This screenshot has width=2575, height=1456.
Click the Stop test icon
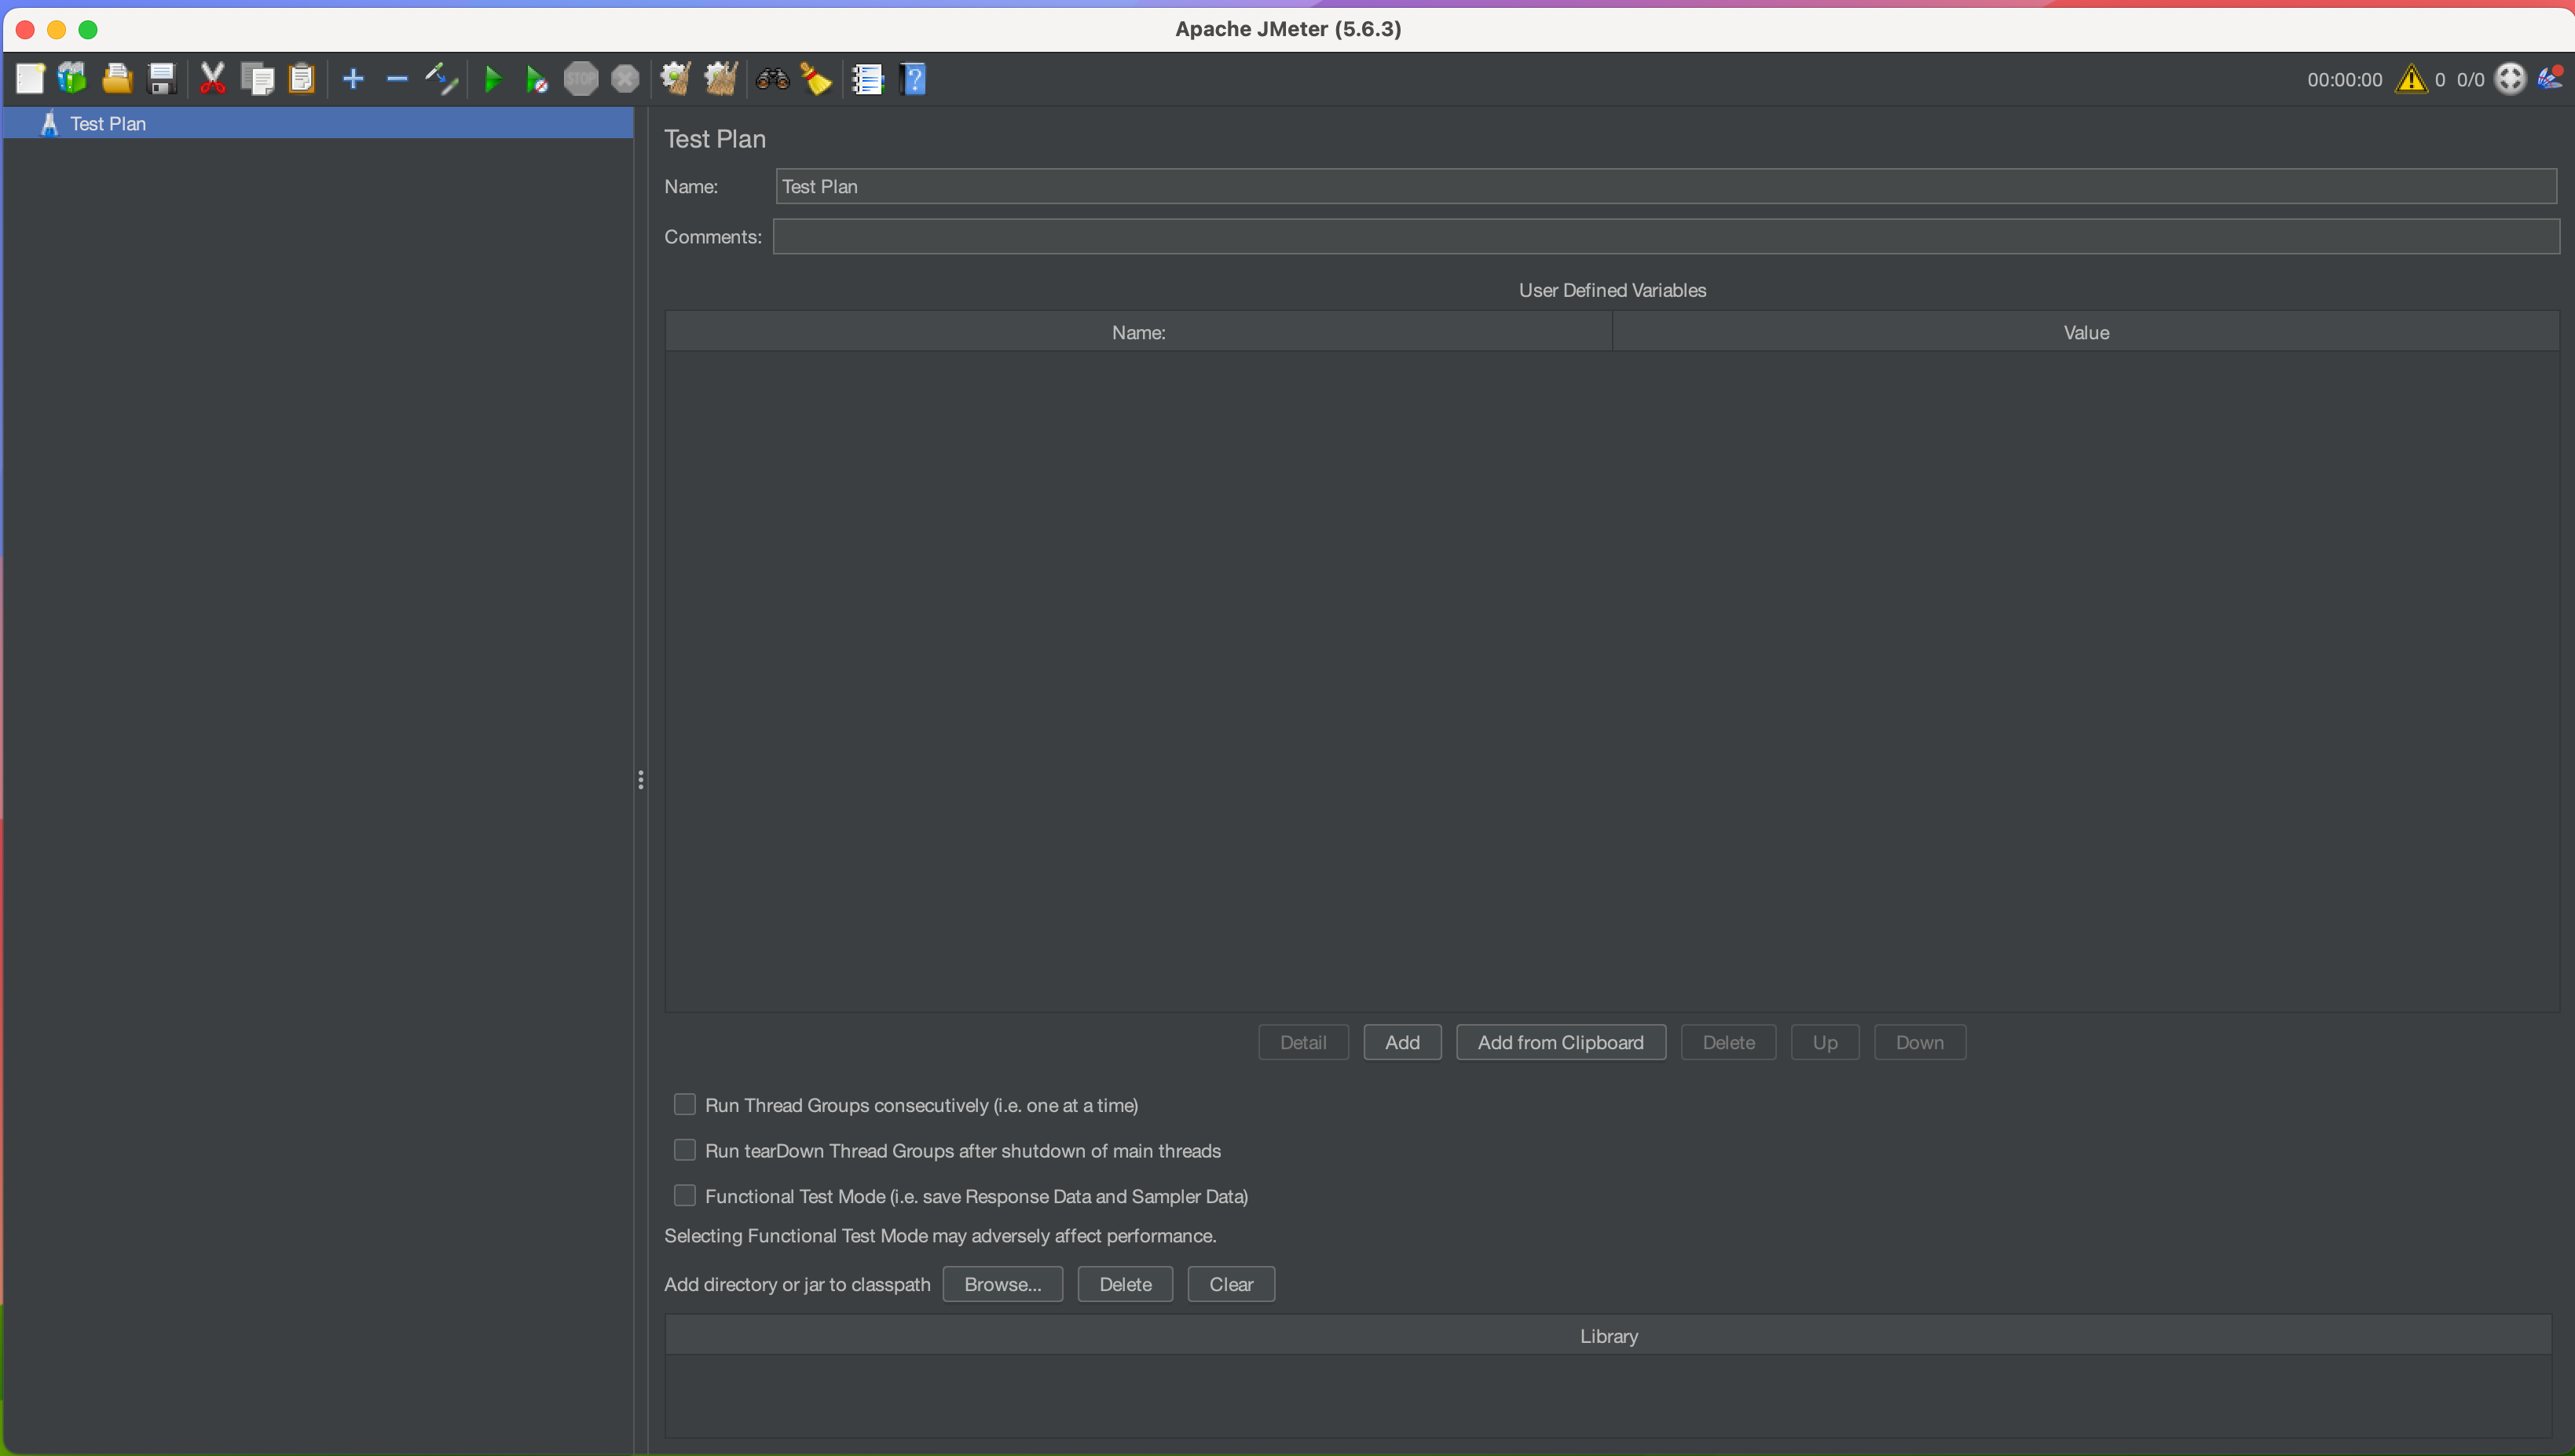(581, 79)
